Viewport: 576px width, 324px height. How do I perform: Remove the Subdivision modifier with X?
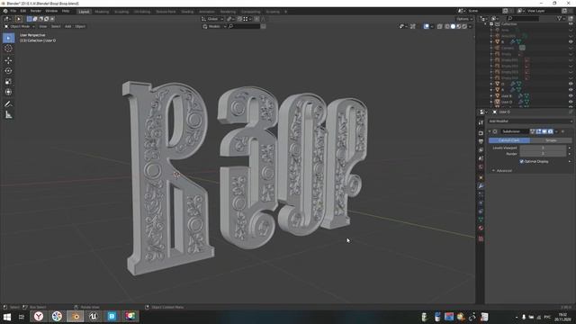[x=562, y=131]
